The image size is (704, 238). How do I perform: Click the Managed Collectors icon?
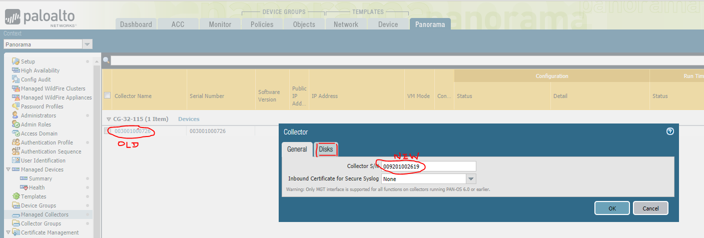point(16,214)
